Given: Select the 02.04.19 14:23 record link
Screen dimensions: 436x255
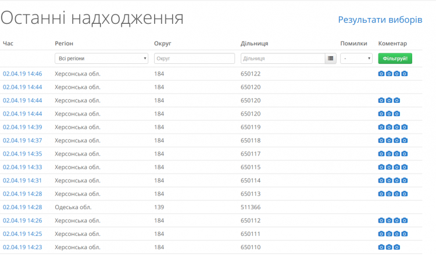Looking at the screenshot, I should (x=23, y=247).
